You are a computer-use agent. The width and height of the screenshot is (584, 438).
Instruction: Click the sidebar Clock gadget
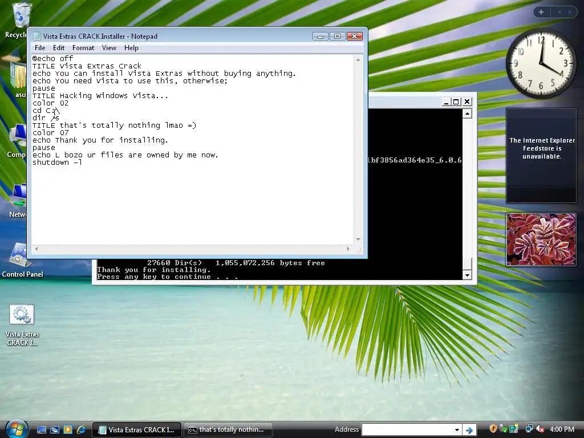(541, 63)
